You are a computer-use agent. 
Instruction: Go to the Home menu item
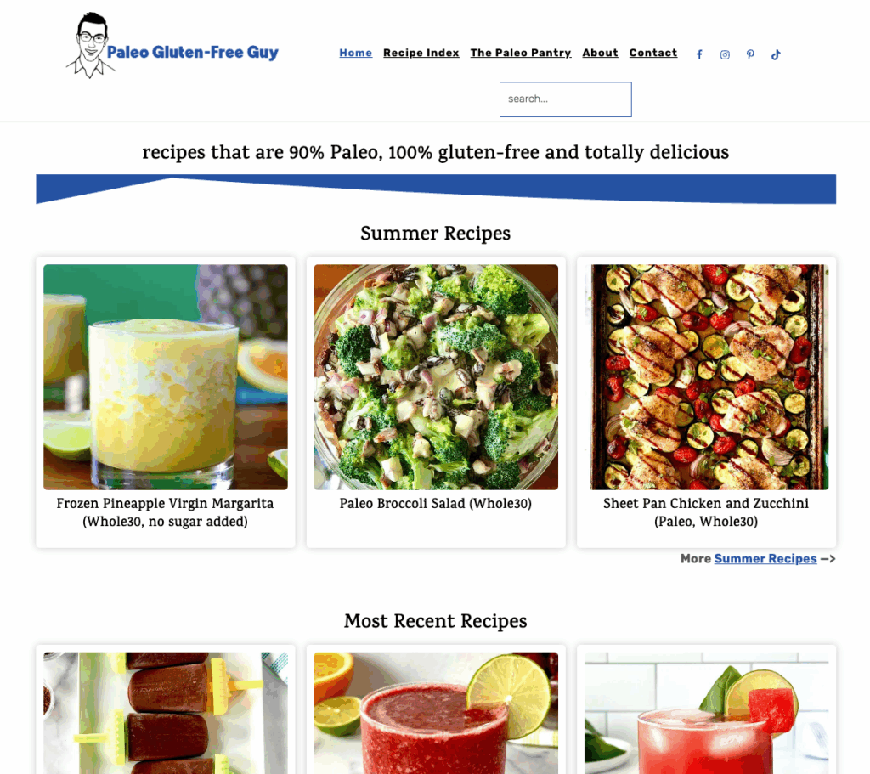tap(356, 53)
